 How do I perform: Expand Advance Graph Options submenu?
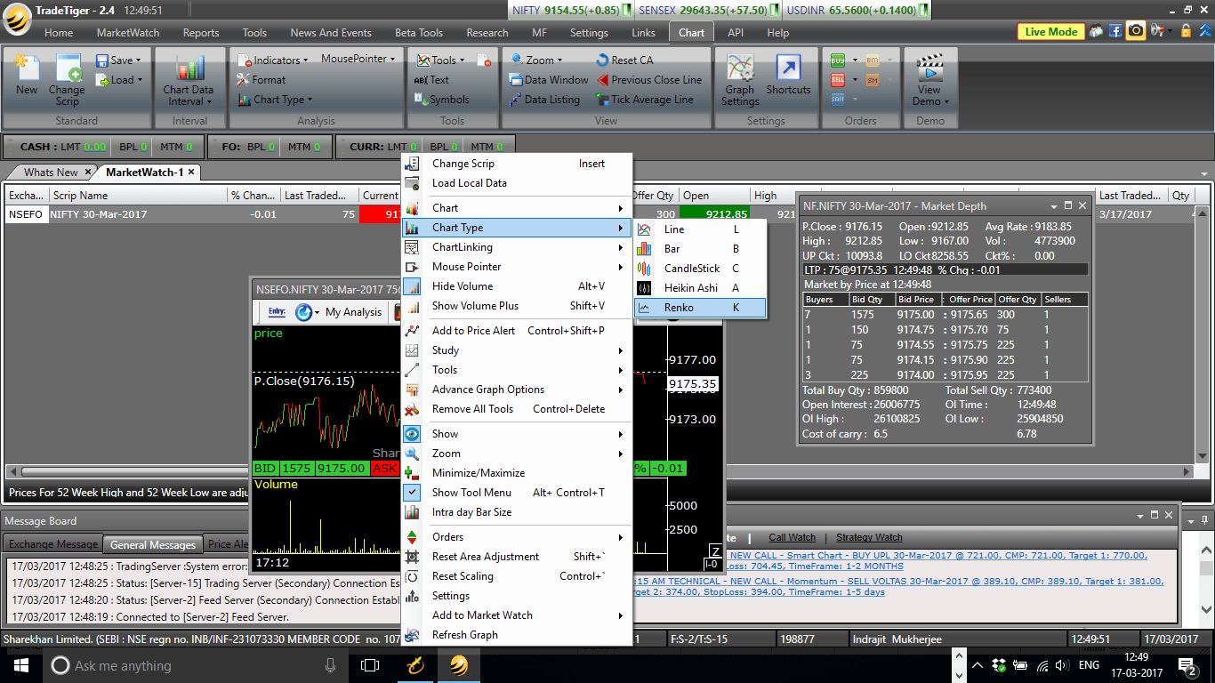pos(517,390)
